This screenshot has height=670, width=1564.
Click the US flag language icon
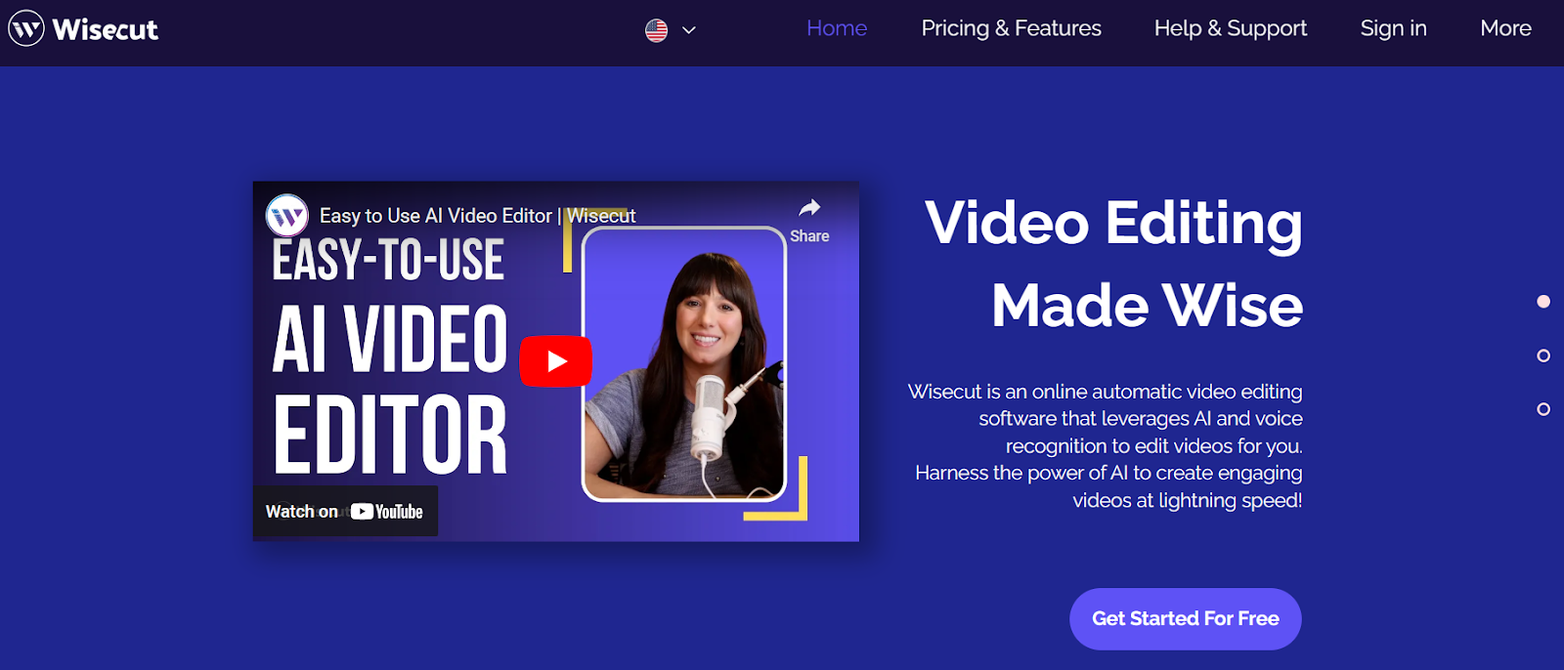pos(657,30)
